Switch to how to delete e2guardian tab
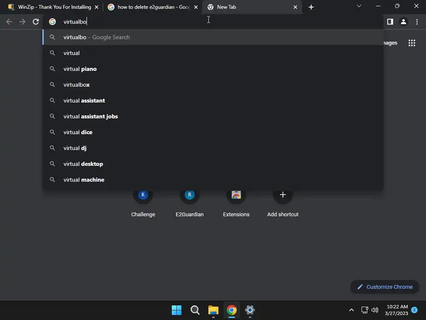 point(154,7)
